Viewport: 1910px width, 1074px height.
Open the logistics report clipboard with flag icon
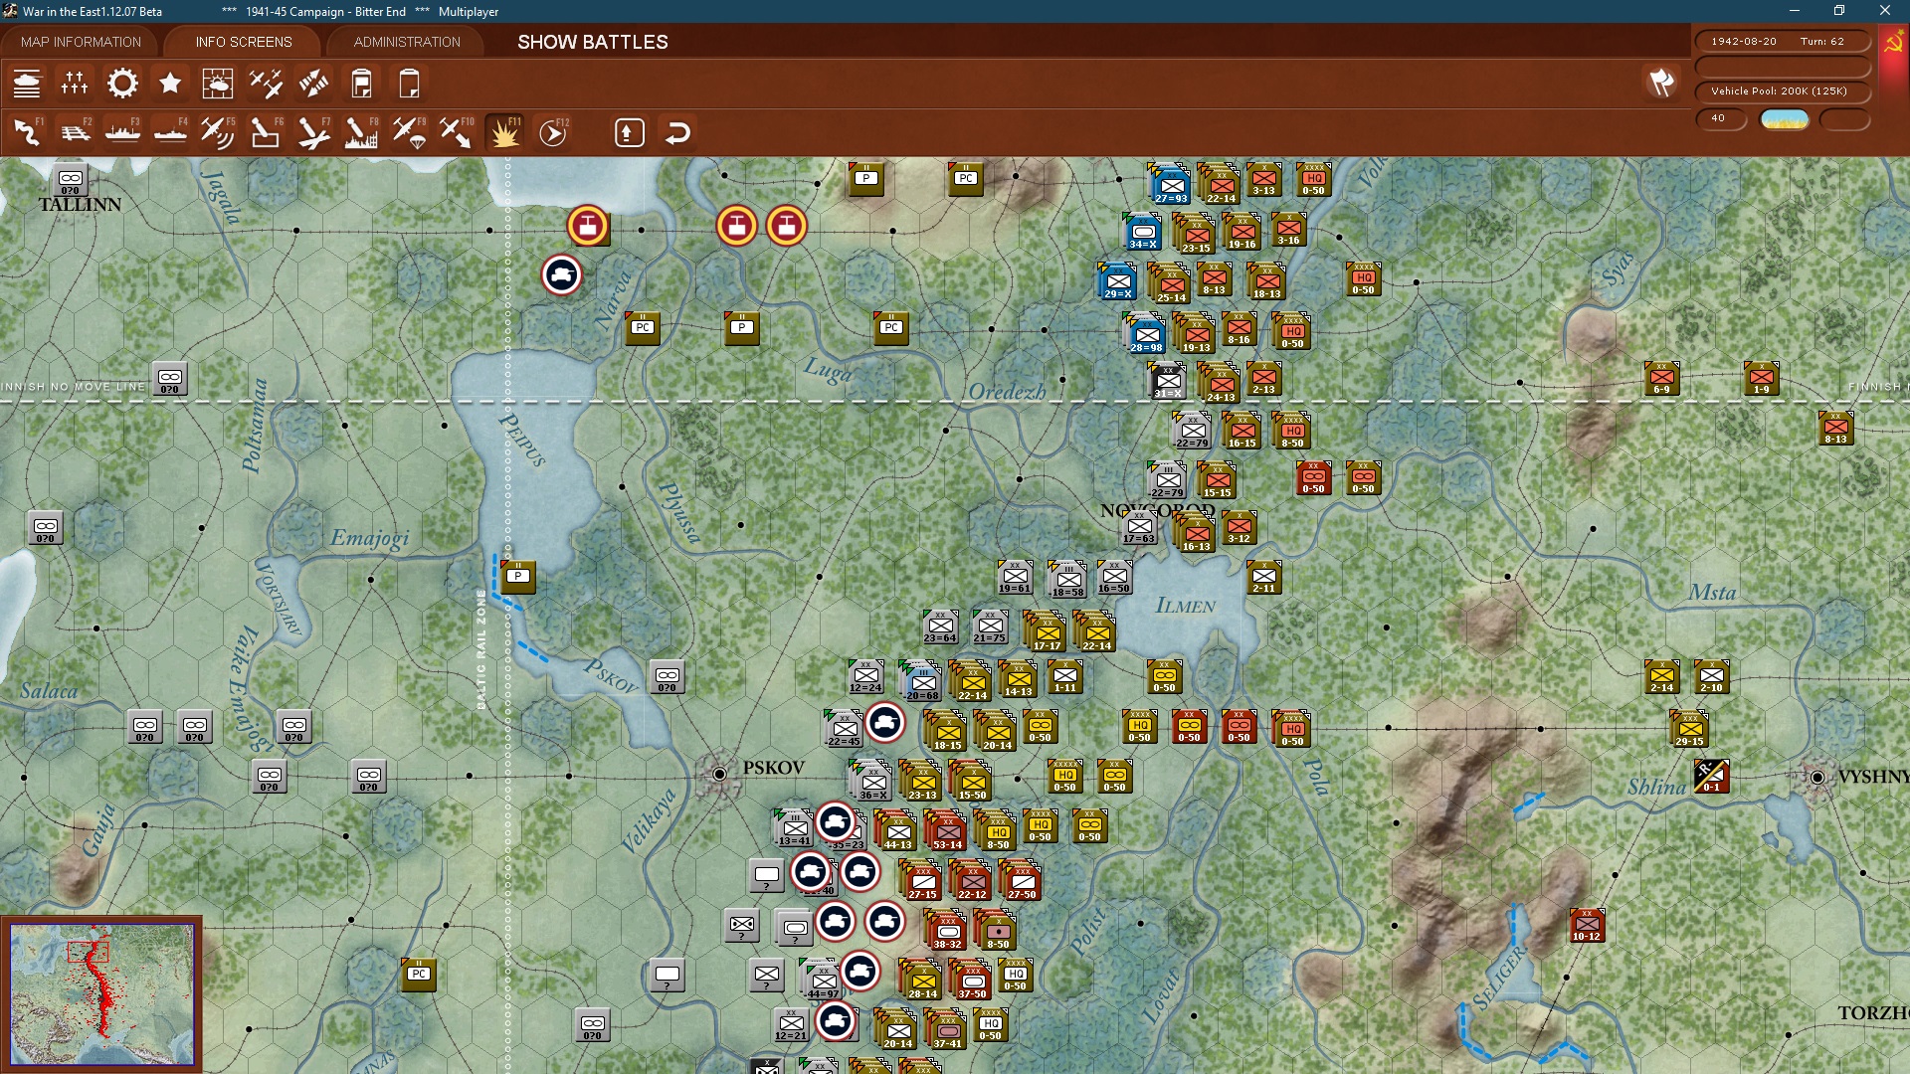tap(361, 84)
